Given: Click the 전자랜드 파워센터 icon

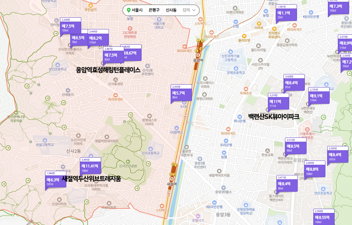Looking at the screenshot, I should pos(274,29).
